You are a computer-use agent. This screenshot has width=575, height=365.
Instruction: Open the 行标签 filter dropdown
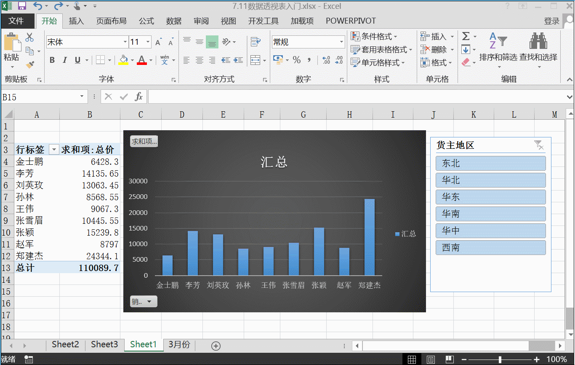[x=53, y=149]
